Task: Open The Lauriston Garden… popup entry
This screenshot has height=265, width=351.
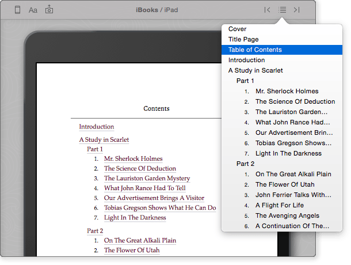Action: click(x=282, y=112)
